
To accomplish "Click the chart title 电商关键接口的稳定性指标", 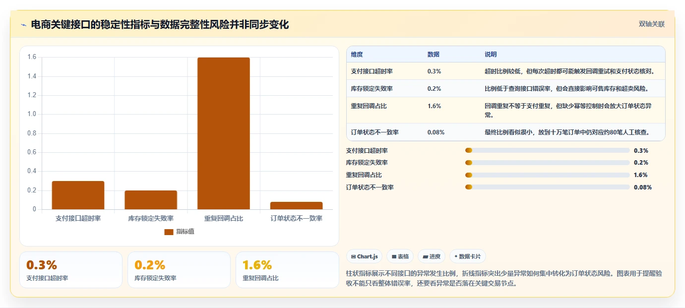I will coord(160,25).
